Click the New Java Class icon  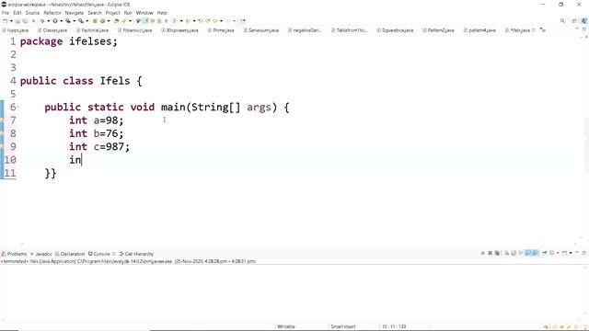pos(102,21)
